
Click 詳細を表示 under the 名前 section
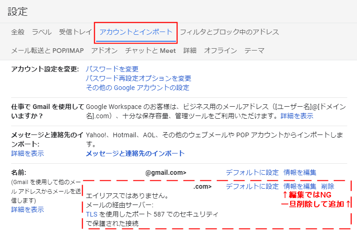(x=27, y=210)
